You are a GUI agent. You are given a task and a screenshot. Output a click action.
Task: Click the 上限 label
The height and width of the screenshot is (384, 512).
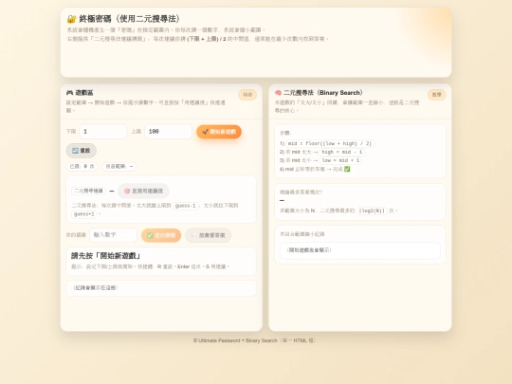coord(137,132)
